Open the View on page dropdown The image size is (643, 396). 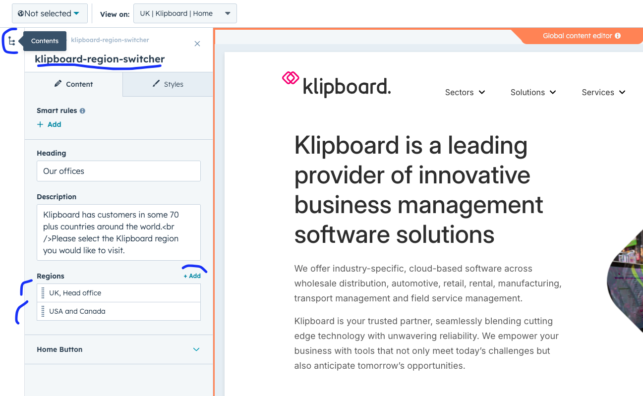click(185, 14)
